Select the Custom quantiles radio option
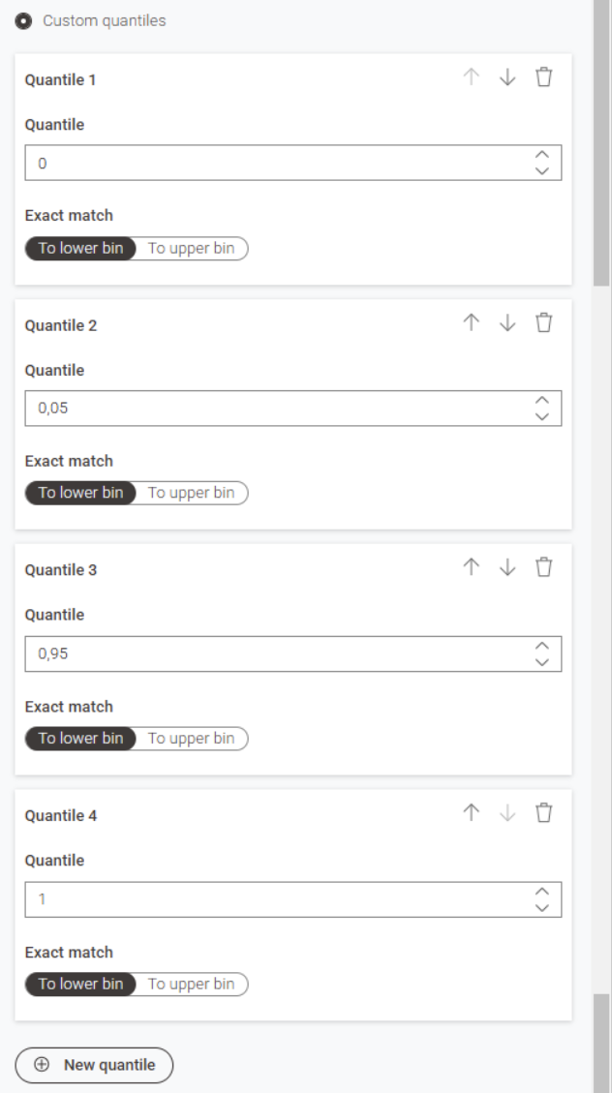 (23, 20)
